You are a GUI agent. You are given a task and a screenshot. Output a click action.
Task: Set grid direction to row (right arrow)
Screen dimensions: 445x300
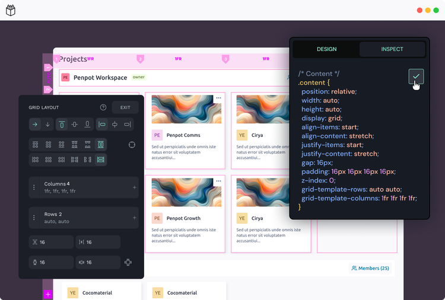click(35, 125)
